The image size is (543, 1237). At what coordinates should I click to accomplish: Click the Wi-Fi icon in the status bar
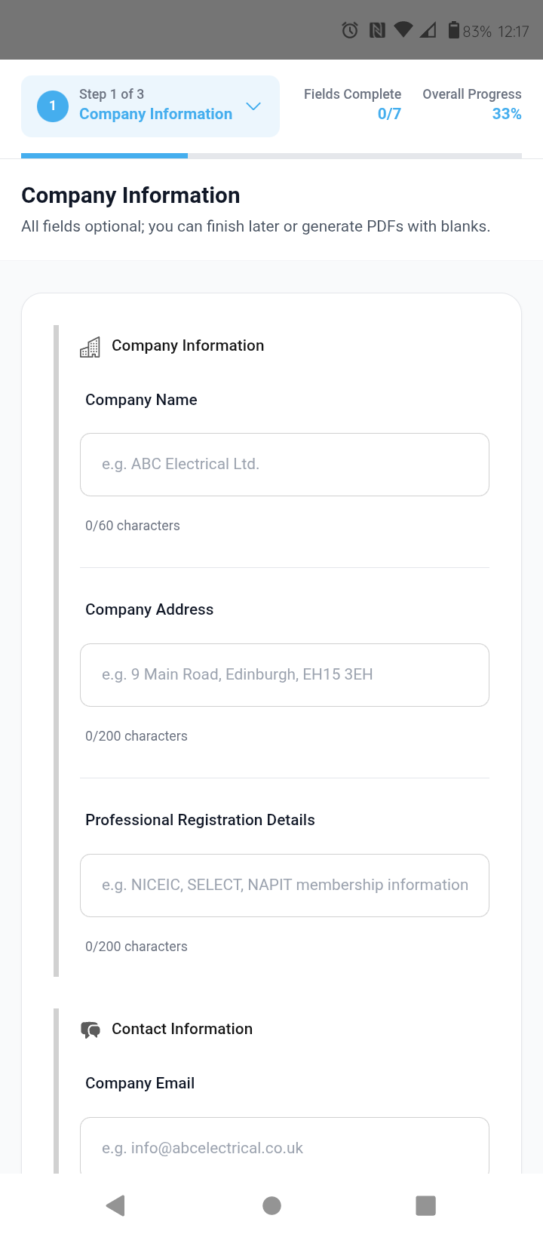click(x=403, y=29)
